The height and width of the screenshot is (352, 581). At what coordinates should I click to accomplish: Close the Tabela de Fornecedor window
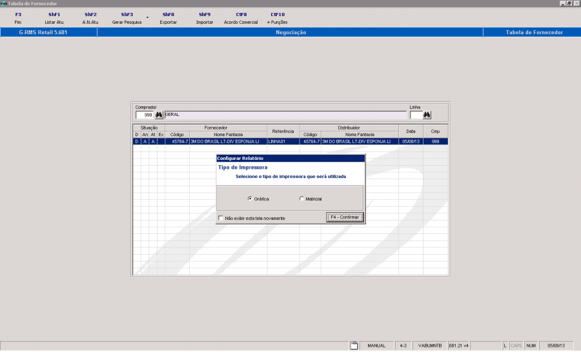[x=576, y=3]
